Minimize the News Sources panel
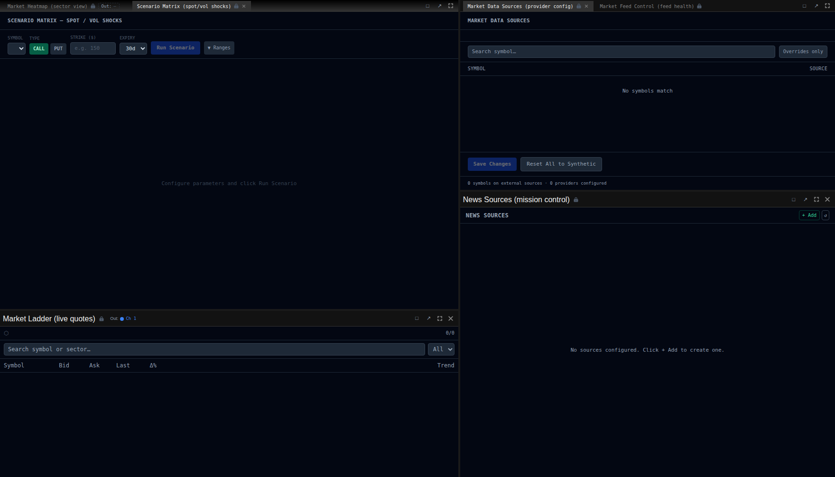 [794, 199]
